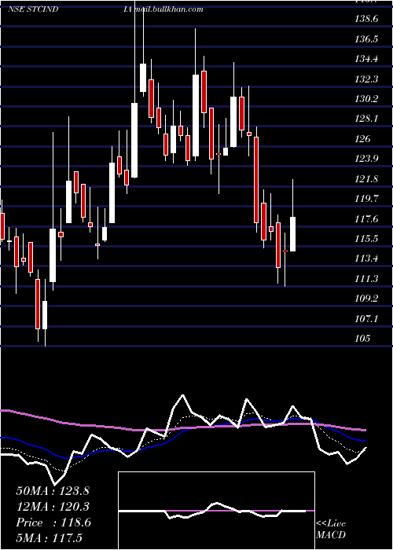The image size is (393, 550).
Task: Click the 117.6 price axis label
Action: (367, 219)
